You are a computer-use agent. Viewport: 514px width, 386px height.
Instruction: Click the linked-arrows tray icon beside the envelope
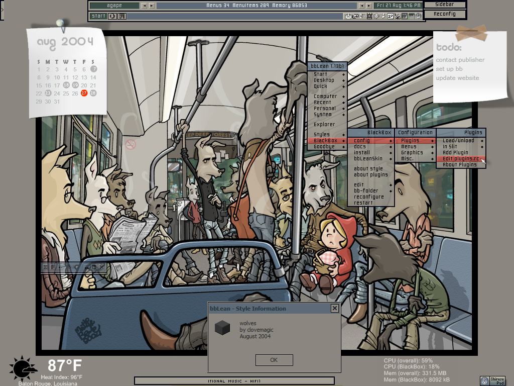tap(355, 16)
